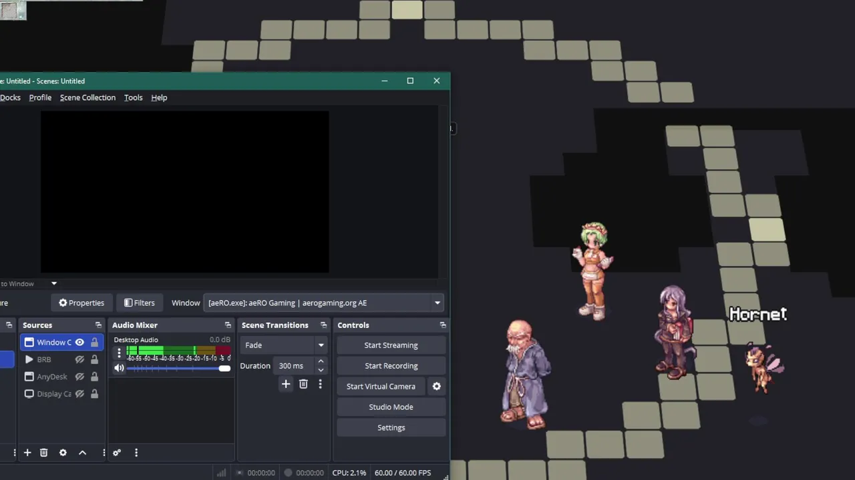This screenshot has width=855, height=480.
Task: Open Desktop Audio options dots menu
Action: pos(119,353)
